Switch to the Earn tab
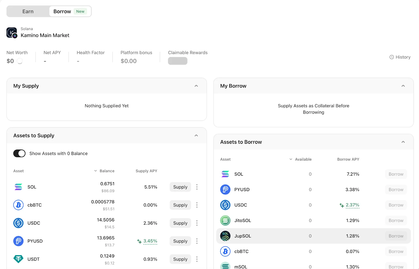Image resolution: width=419 pixels, height=269 pixels. [x=28, y=12]
